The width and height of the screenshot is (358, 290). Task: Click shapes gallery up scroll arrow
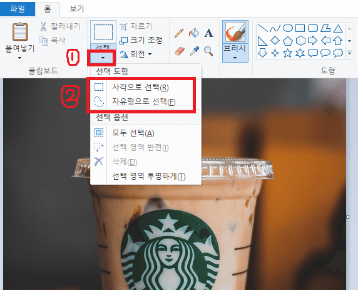(x=350, y=29)
